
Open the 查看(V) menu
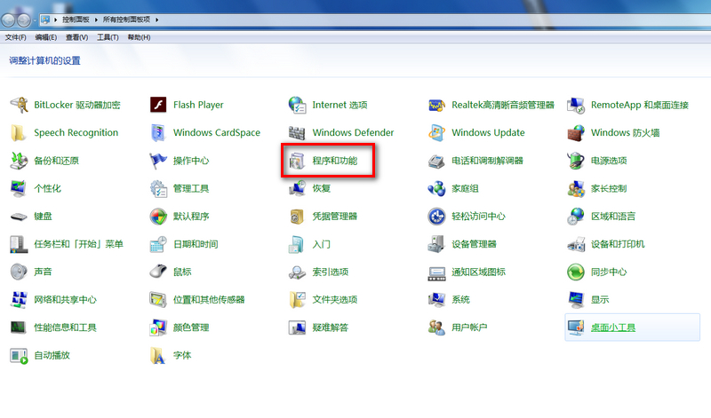[76, 37]
